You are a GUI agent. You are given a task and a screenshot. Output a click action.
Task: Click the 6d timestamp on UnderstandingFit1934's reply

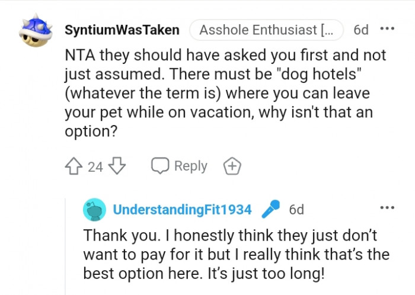click(296, 210)
